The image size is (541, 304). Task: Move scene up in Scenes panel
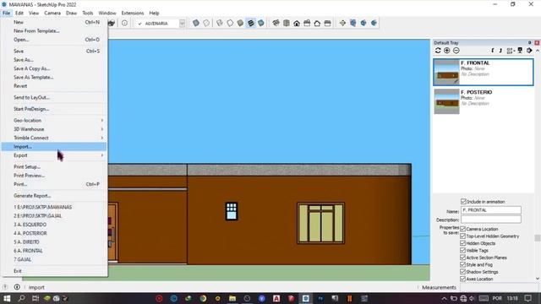pyautogui.click(x=493, y=51)
